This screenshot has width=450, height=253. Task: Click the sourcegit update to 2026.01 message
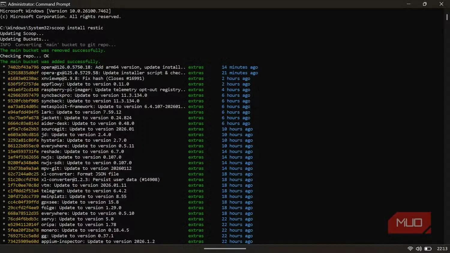point(88,129)
